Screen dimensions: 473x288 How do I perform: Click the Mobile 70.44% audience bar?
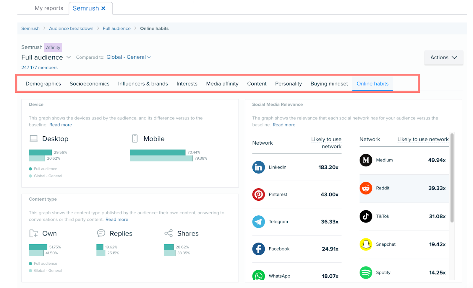[158, 153]
